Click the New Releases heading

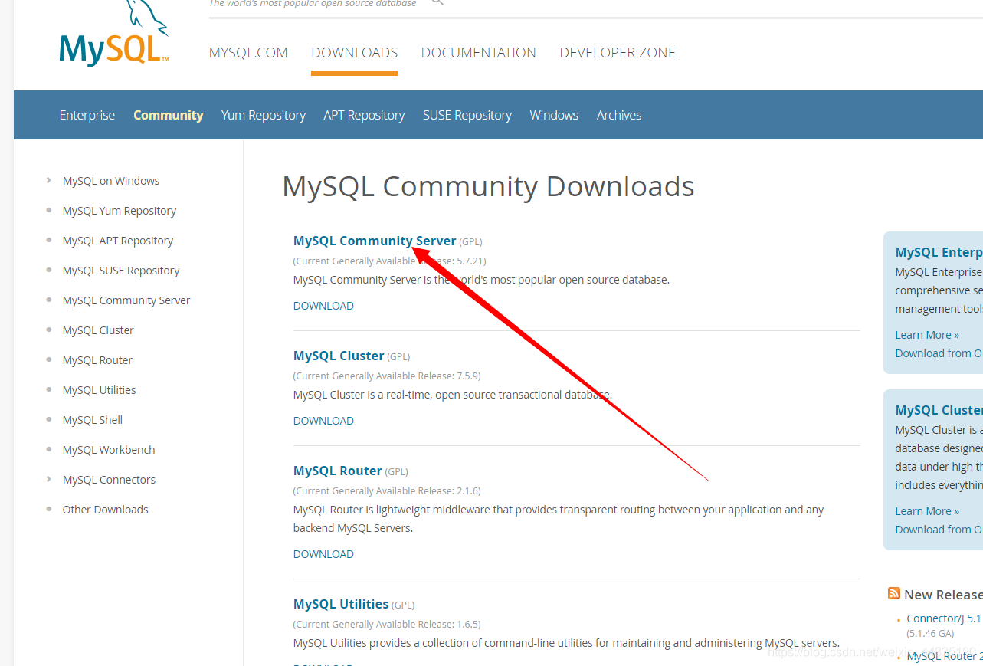tap(943, 595)
